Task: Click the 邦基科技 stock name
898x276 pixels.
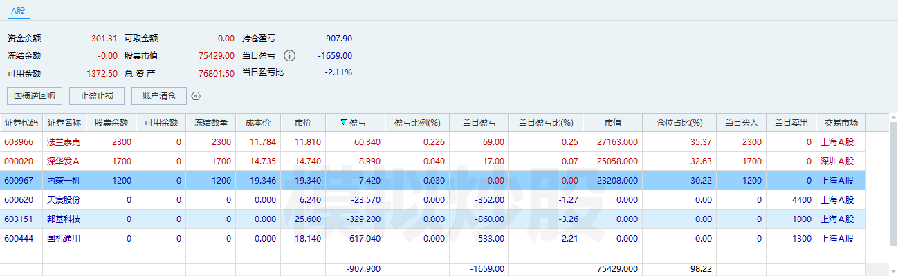Action: pos(64,219)
